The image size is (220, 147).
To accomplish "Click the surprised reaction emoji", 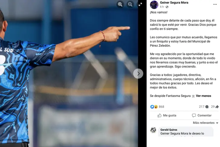I will pyautogui.click(x=156, y=107).
